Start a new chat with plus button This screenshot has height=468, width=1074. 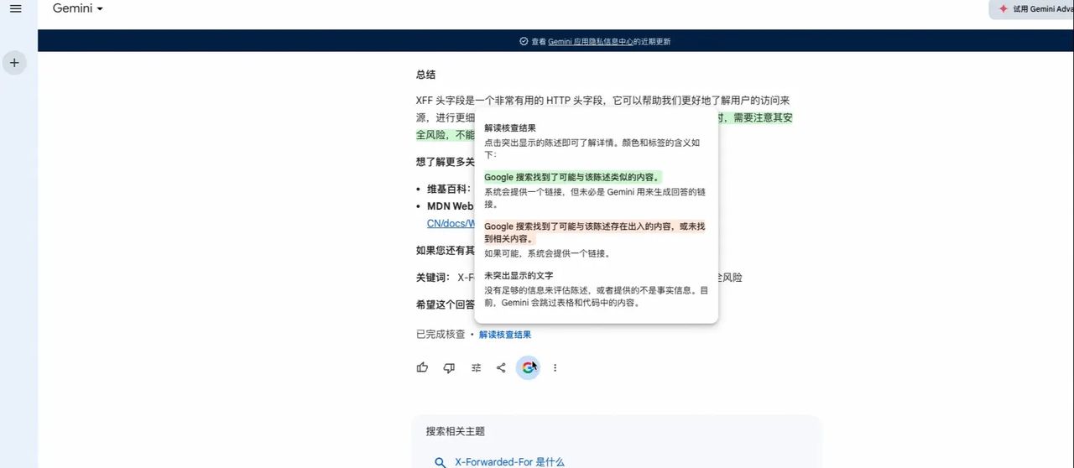[14, 63]
